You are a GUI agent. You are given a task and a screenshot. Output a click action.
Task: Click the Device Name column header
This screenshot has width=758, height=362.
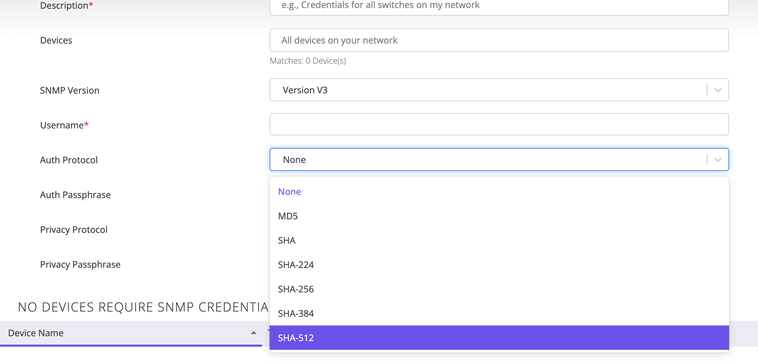(x=36, y=333)
